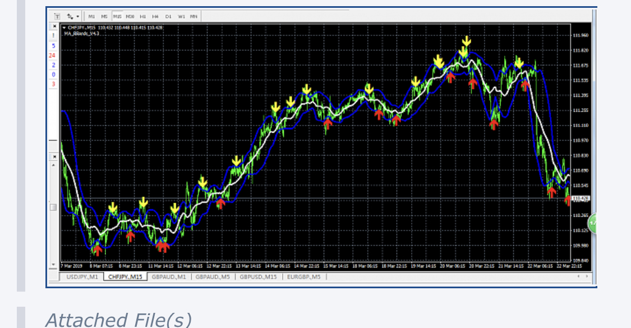Click the blue 5 counter in side panel
The width and height of the screenshot is (631, 328).
53,46
